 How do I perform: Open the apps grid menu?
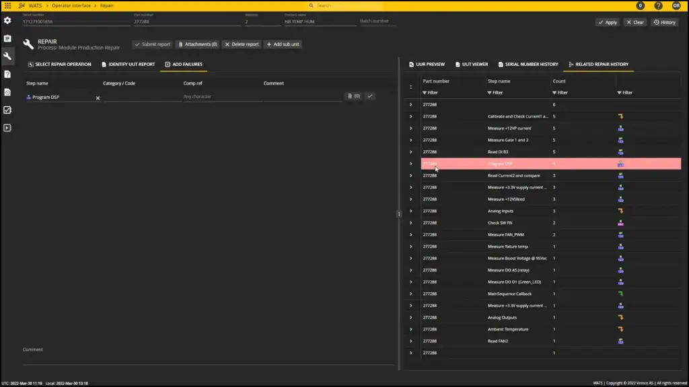(x=8, y=5)
